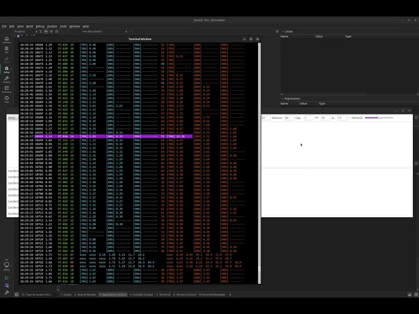The width and height of the screenshot is (419, 314).
Task: Toggle bottom-right output pane icon
Action: pos(409,294)
